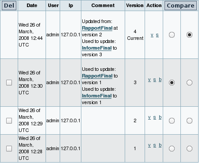Image resolution: width=199 pixels, height=163 pixels.
Task: Click the 'b' rollback link for version 1
Action: tap(160, 145)
